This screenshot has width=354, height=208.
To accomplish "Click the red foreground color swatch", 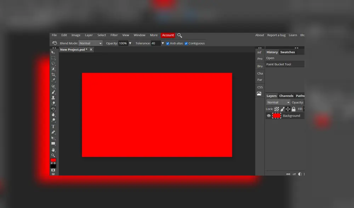I will pos(53,160).
